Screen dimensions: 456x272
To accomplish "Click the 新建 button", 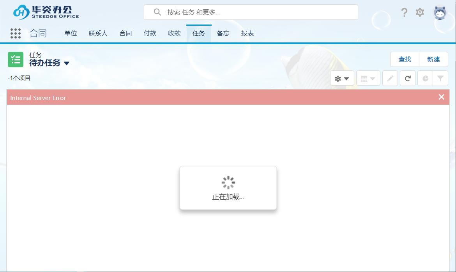I will [433, 60].
